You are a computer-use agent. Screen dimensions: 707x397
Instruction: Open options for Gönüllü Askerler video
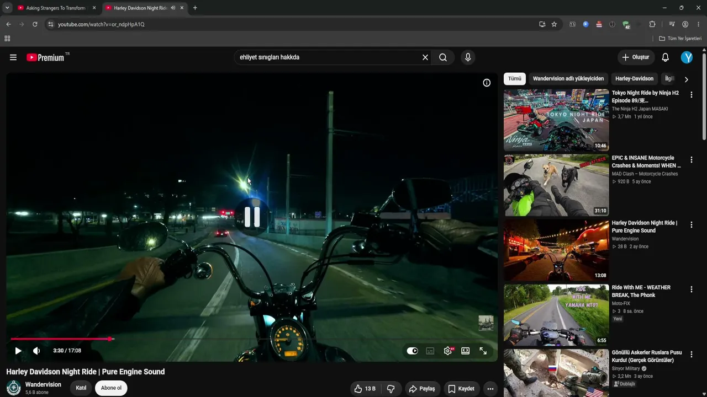tap(691, 355)
